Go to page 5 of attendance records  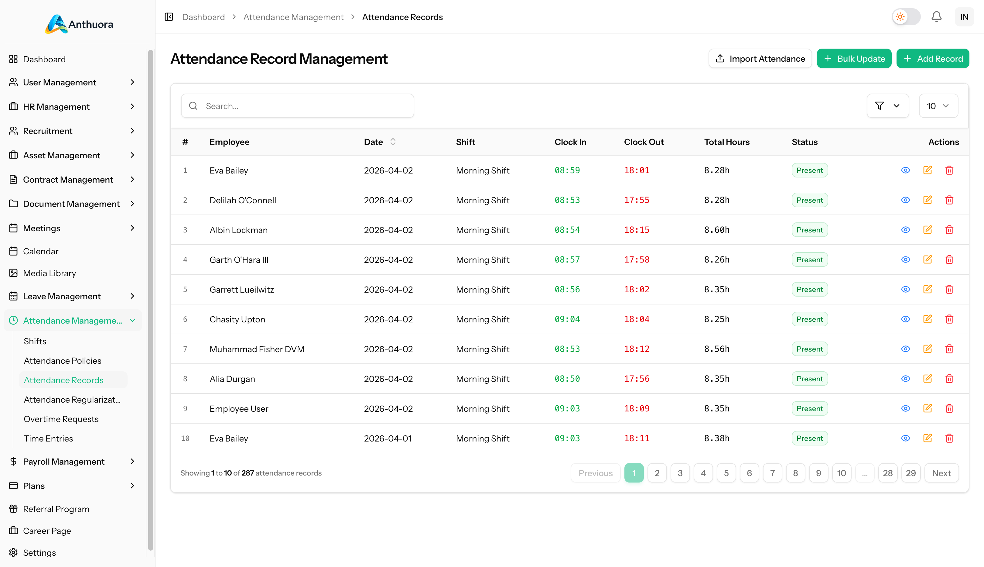click(x=726, y=473)
